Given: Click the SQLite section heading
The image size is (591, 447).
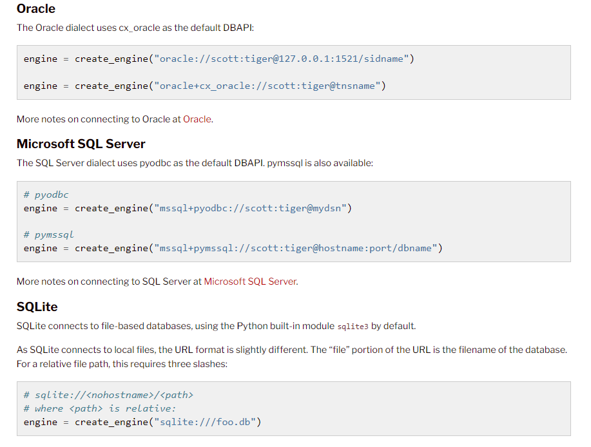Looking at the screenshot, I should click(x=37, y=307).
